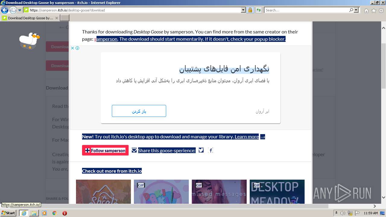Click vertical scrollbar up arrow
The width and height of the screenshot is (386, 217).
(x=383, y=28)
